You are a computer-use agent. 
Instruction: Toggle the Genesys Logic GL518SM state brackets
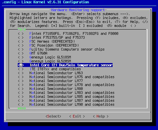pos(21,57)
